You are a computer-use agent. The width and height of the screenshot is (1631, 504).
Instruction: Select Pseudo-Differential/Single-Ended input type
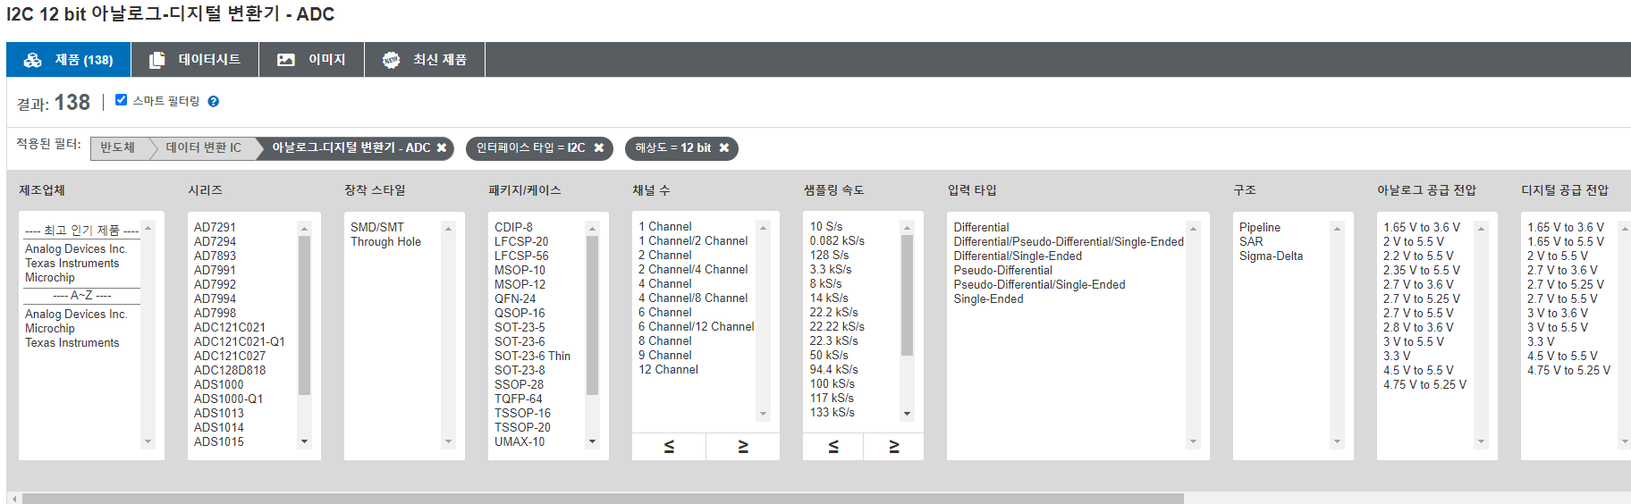click(x=1039, y=284)
